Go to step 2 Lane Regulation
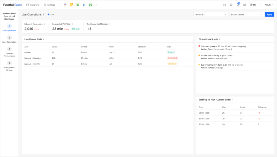This screenshot has width=277, height=157. tap(9, 39)
